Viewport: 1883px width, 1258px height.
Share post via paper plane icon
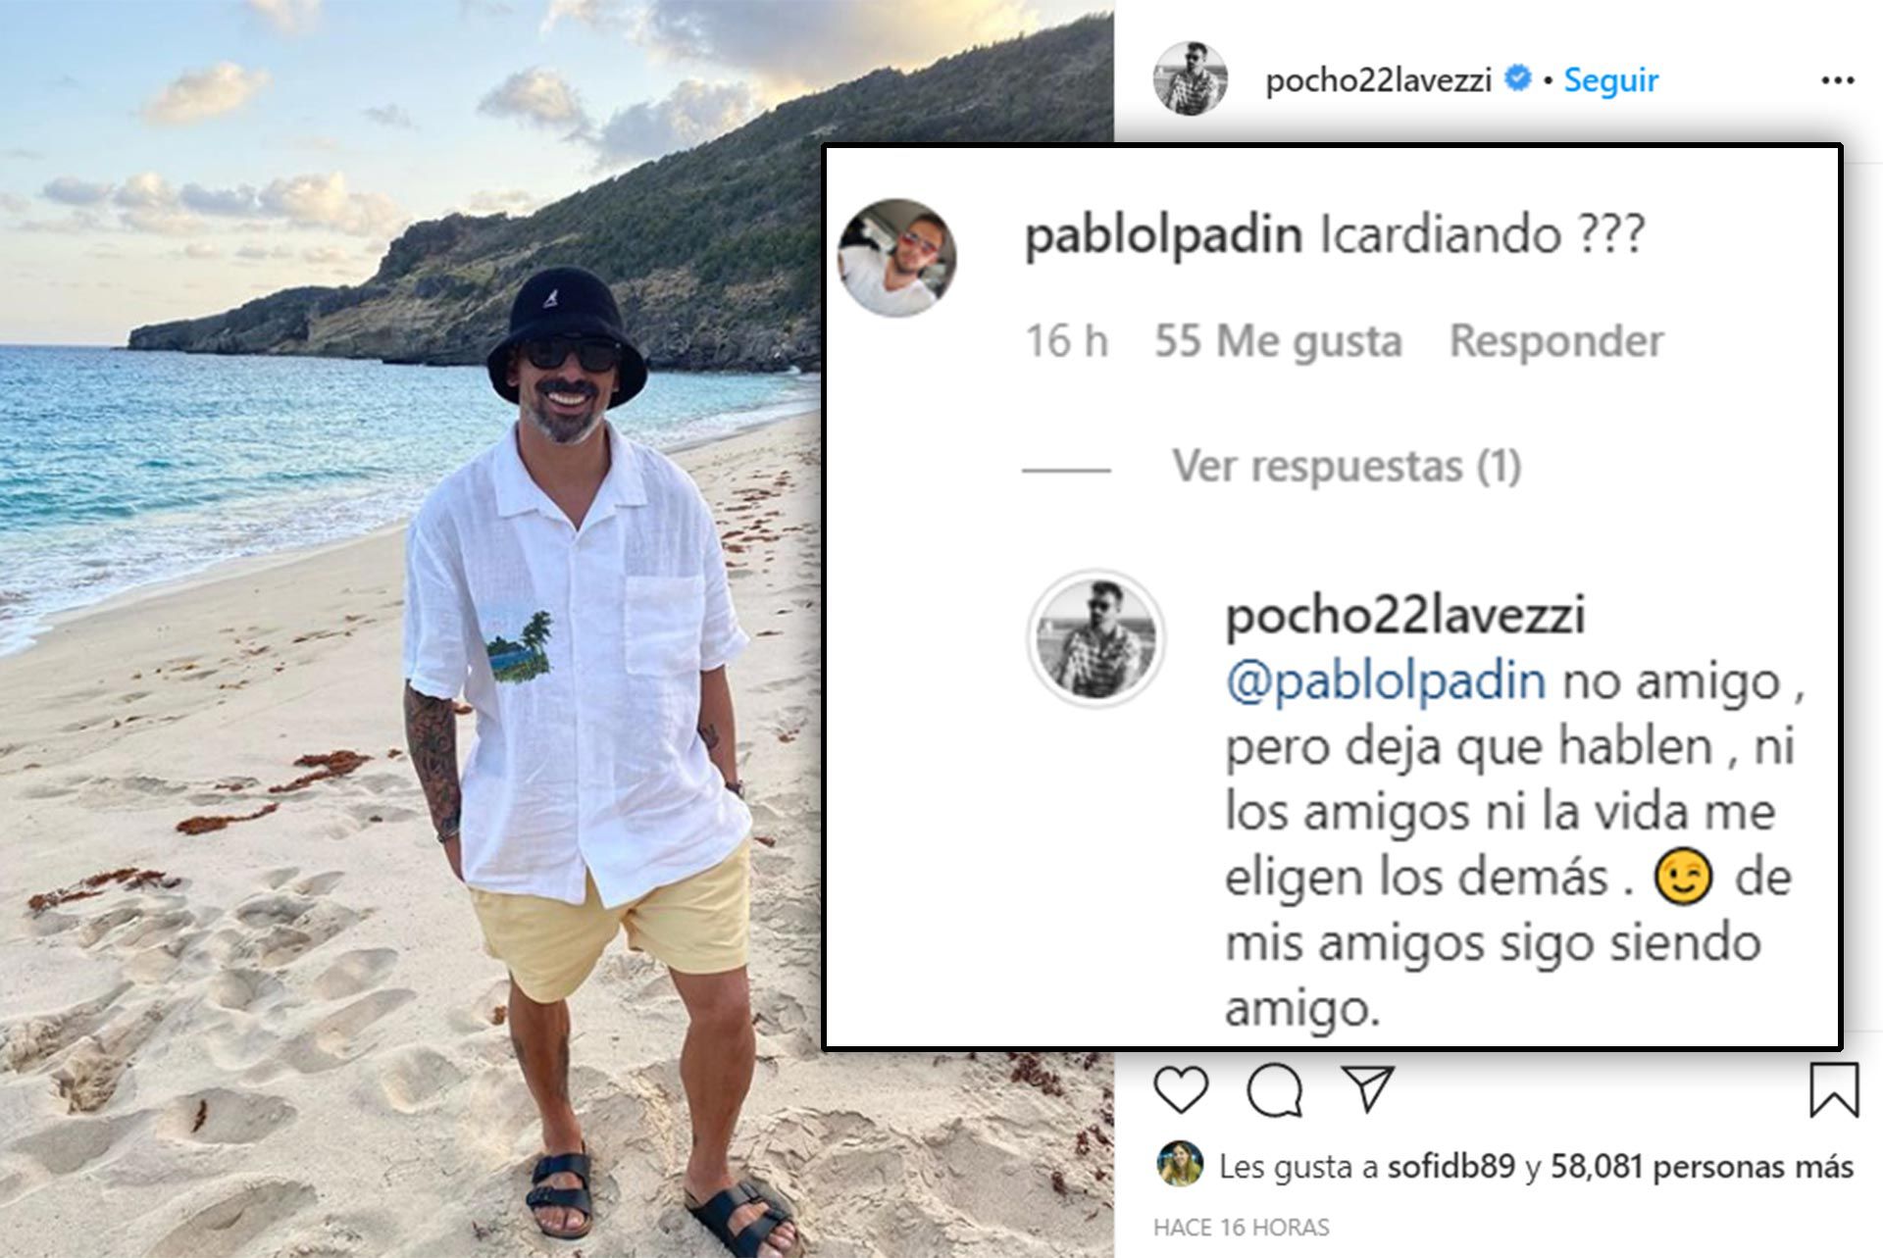[1368, 1088]
